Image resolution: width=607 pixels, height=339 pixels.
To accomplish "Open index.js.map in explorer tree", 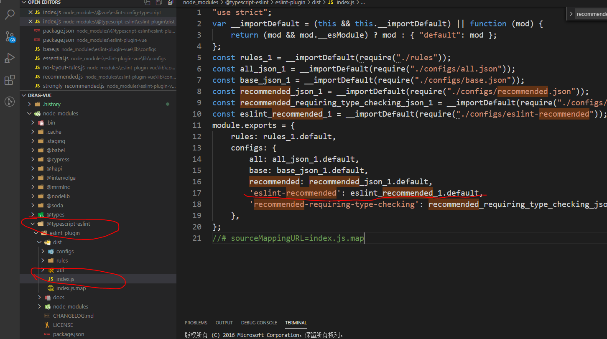I will click(98, 288).
